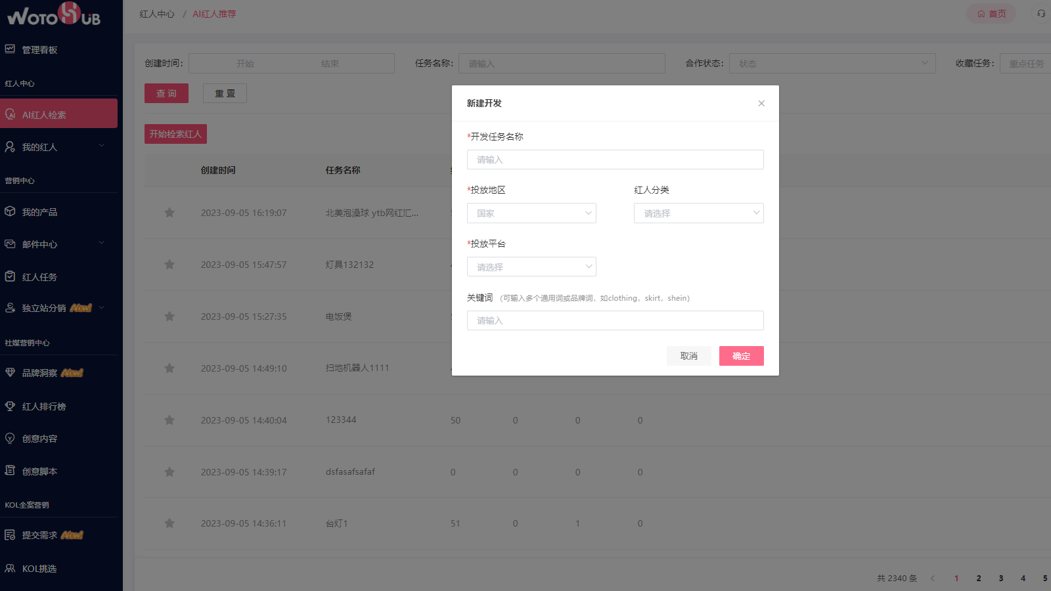Select the AI红人检索 sidebar icon
Viewport: 1051px width, 591px height.
11,113
